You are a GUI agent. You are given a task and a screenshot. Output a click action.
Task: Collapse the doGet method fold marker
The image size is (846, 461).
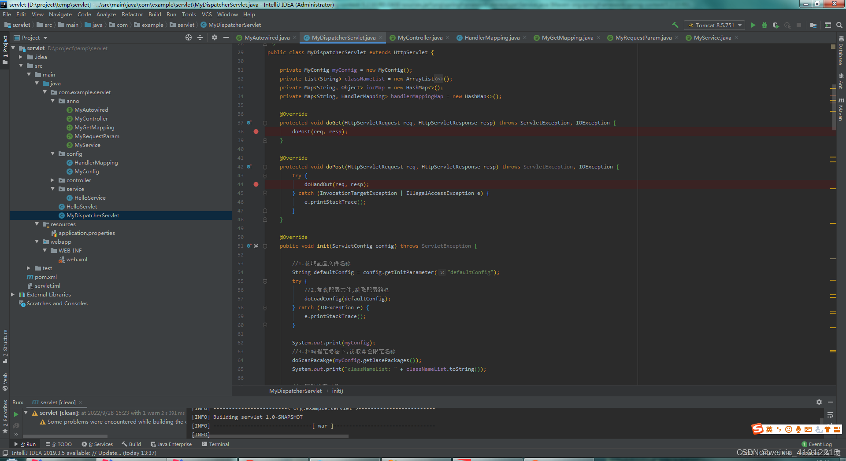[x=265, y=123]
